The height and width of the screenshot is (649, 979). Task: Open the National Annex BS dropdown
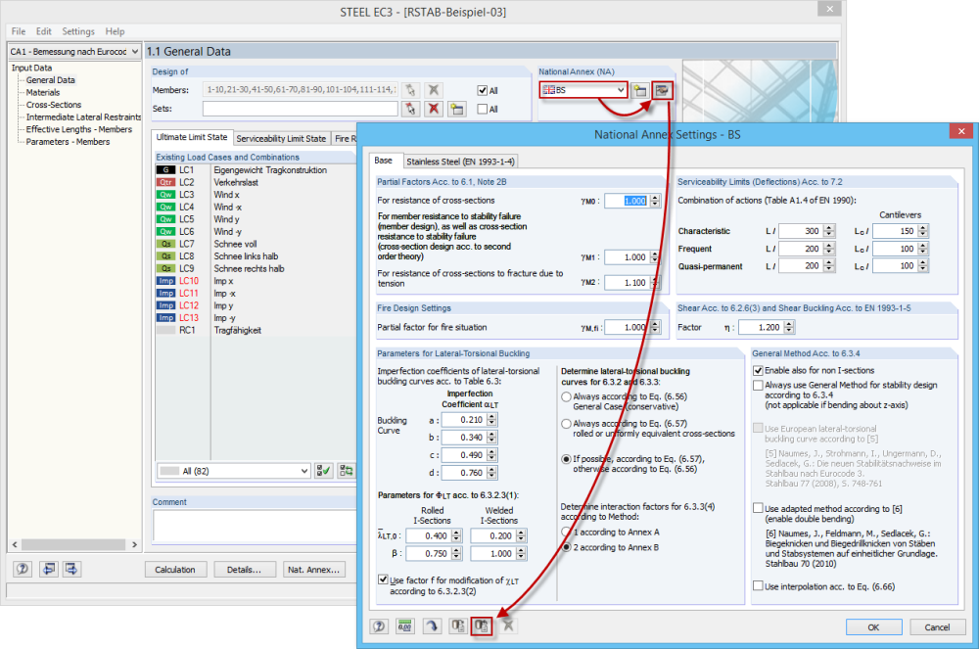tap(621, 90)
